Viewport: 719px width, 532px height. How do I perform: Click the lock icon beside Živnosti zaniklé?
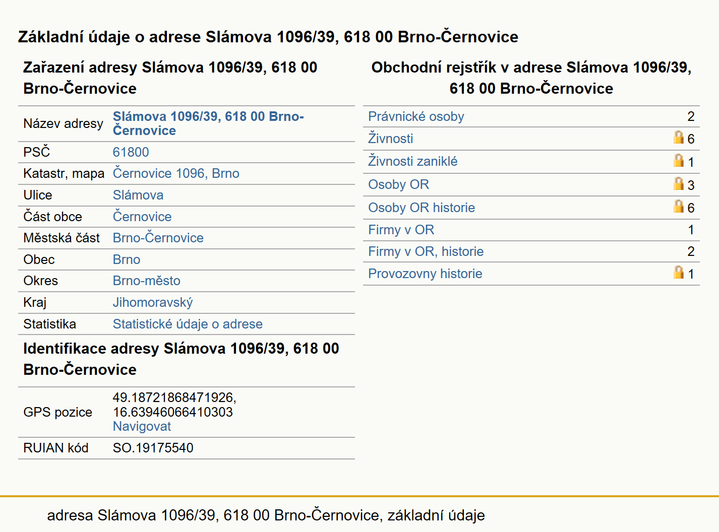tap(679, 160)
